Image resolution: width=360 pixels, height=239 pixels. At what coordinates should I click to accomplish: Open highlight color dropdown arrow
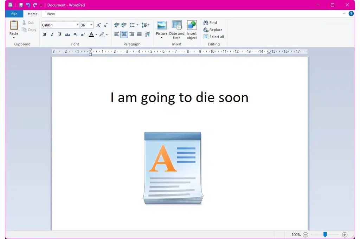click(x=107, y=34)
